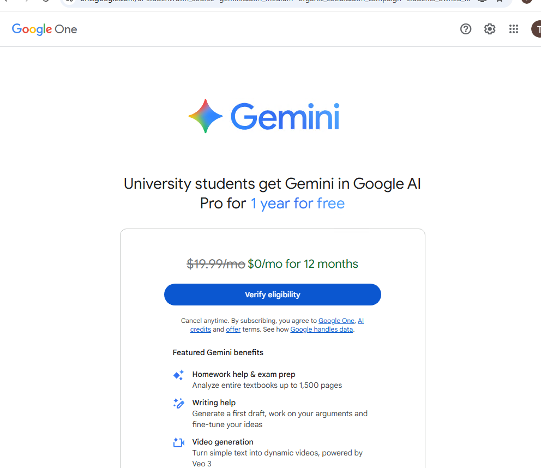Viewport: 541px width, 468px height.
Task: Click the Writing help pen icon
Action: tap(178, 404)
